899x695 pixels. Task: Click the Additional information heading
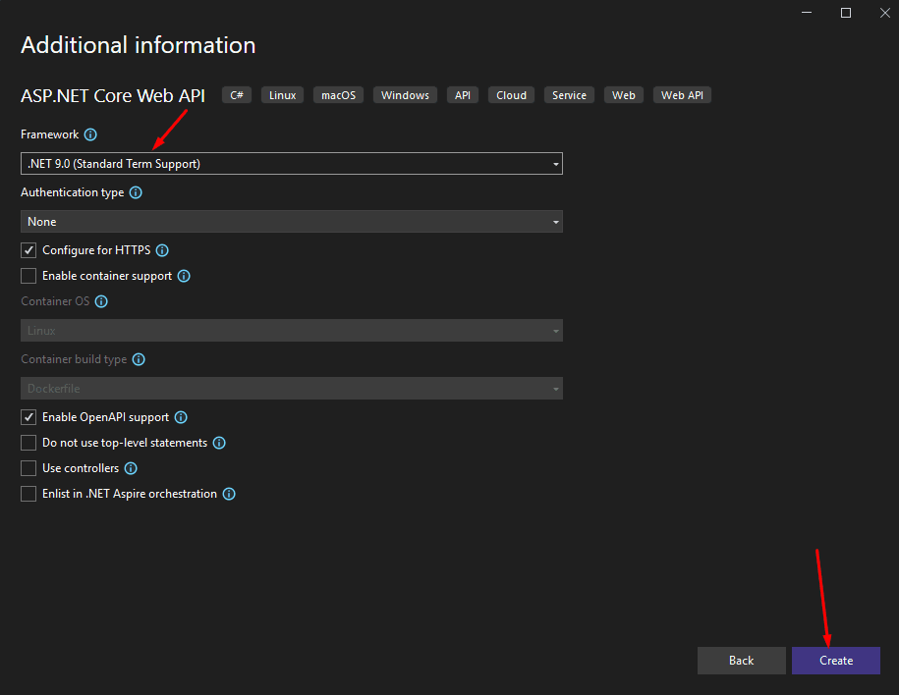(139, 45)
